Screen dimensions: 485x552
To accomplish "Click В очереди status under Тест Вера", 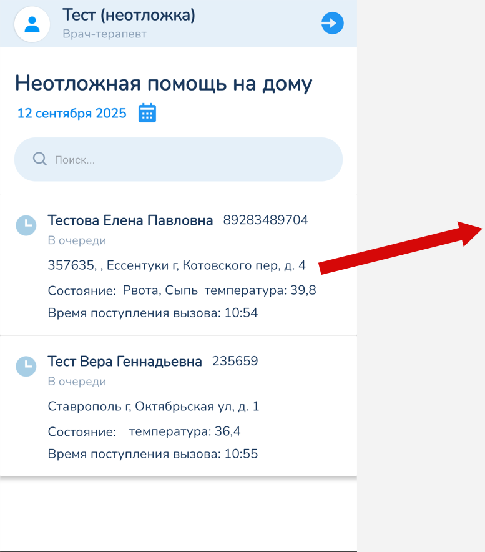I will click(x=77, y=382).
